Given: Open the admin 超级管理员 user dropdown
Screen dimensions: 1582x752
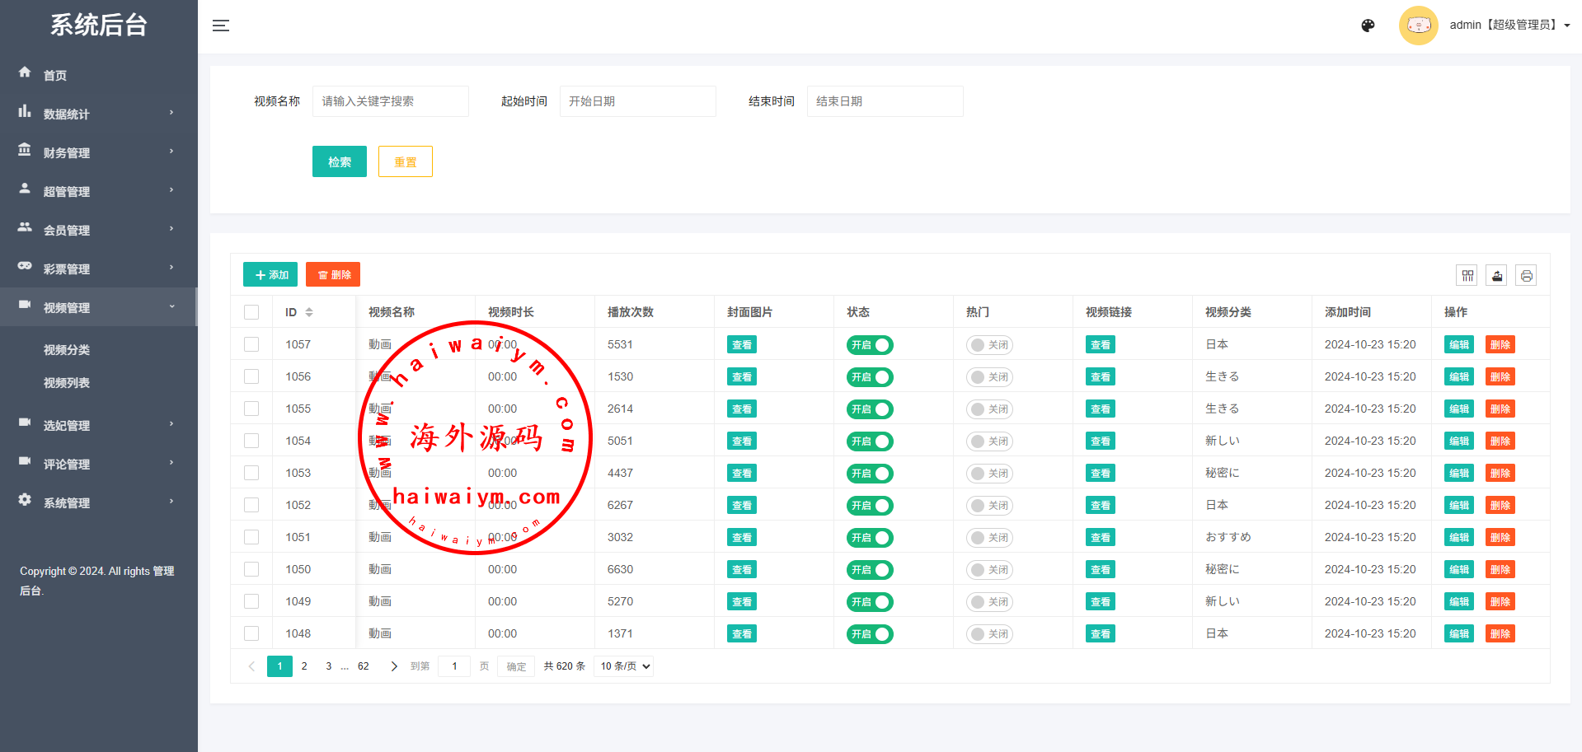Looking at the screenshot, I should point(1509,26).
